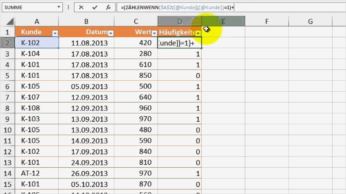Select entire column F via its header
Viewport: 346px width, 194px height.
[267, 21]
